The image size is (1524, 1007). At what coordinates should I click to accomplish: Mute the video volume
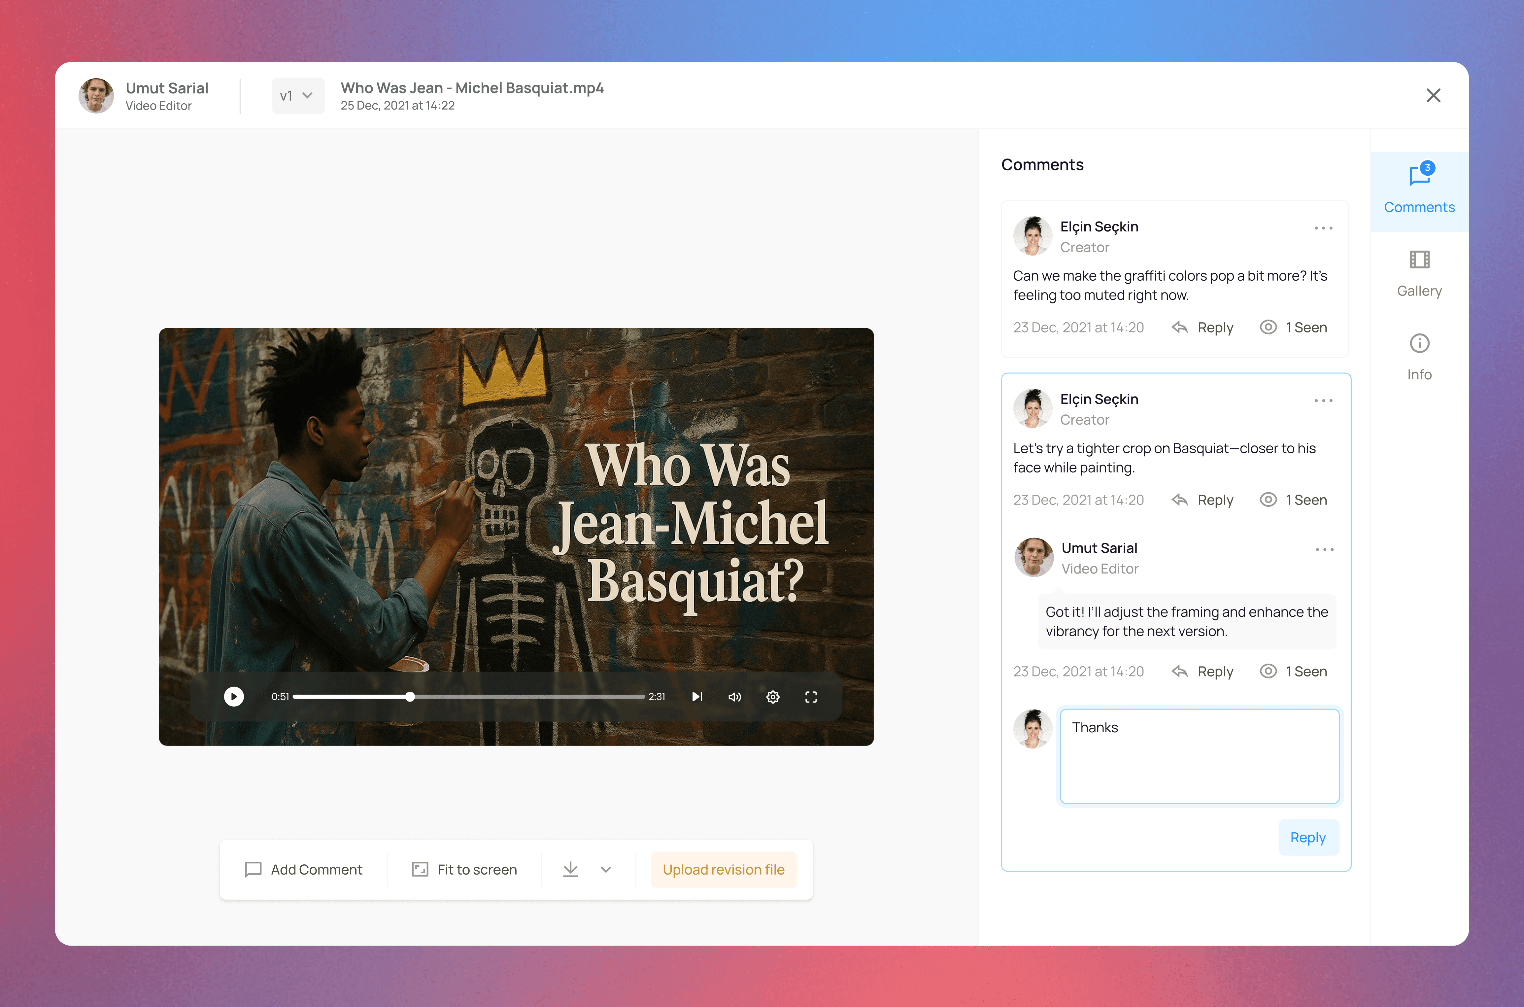click(734, 697)
